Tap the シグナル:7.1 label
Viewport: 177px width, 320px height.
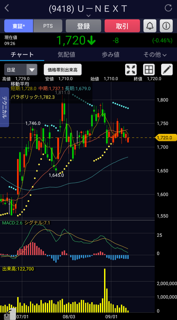coord(37,223)
